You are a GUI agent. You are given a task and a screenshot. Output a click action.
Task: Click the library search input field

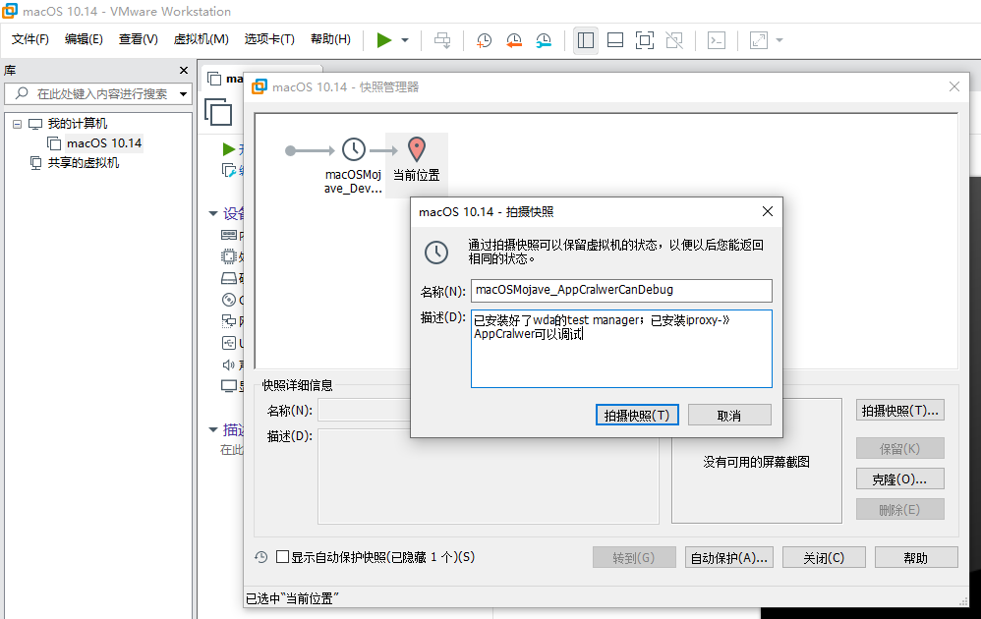click(x=97, y=93)
